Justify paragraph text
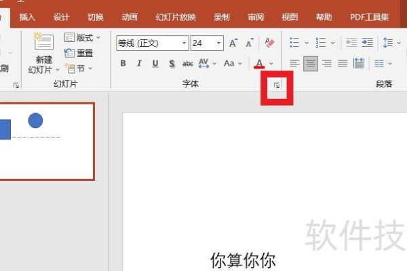Image resolution: width=407 pixels, height=271 pixels. [x=343, y=63]
